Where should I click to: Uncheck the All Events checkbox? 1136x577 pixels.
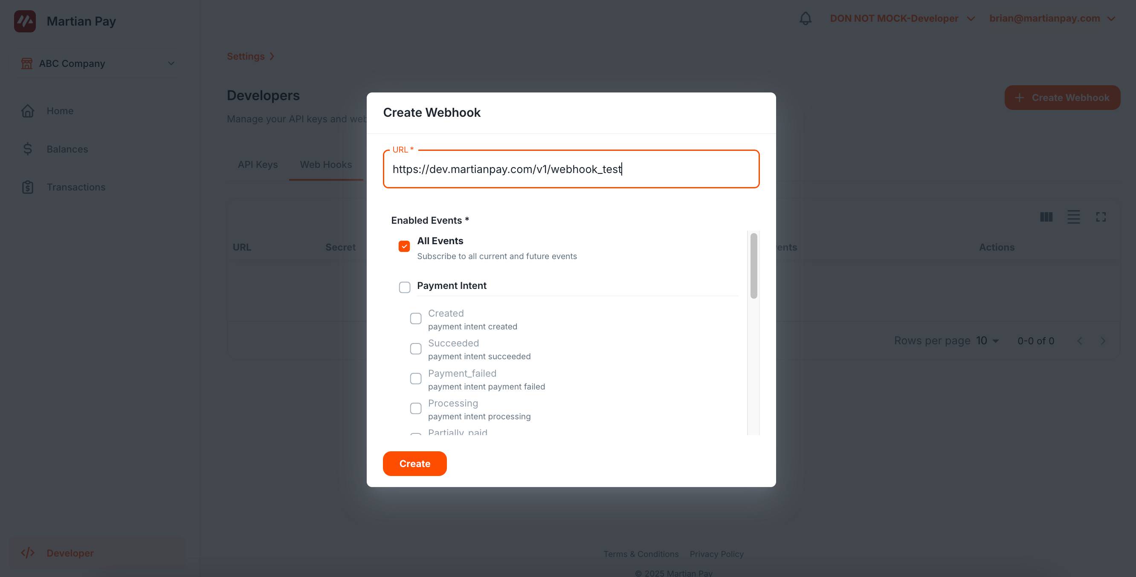click(404, 246)
